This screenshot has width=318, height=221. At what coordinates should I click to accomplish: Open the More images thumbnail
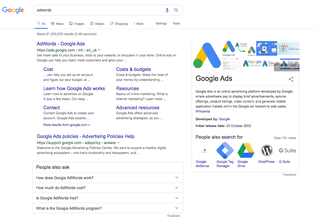[x=286, y=67]
